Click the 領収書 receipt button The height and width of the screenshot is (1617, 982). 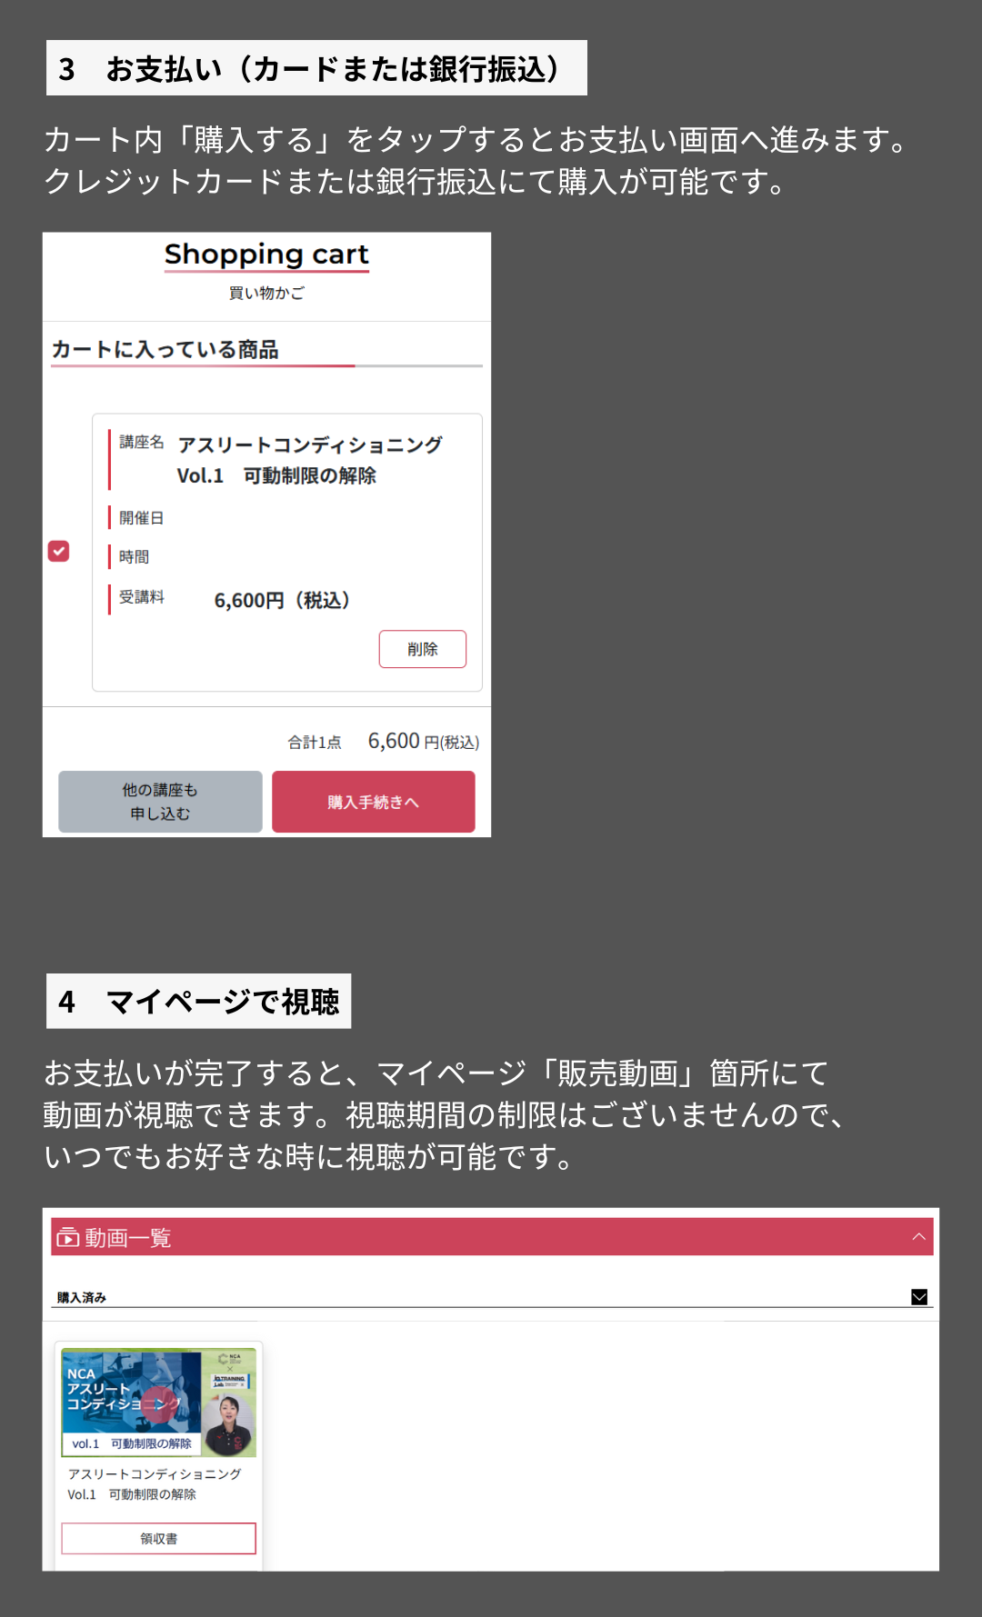[x=158, y=1539]
